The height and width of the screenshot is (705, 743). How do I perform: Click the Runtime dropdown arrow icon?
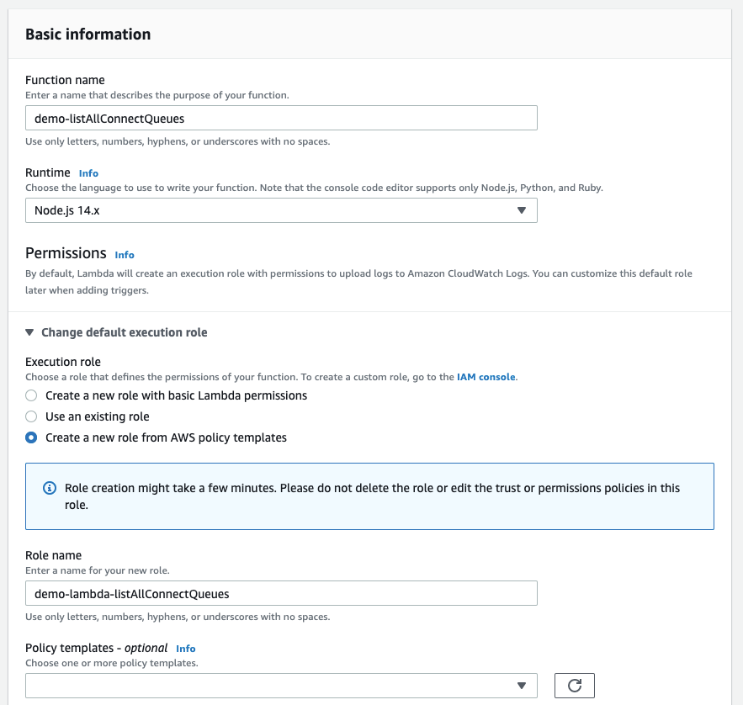[x=521, y=210]
